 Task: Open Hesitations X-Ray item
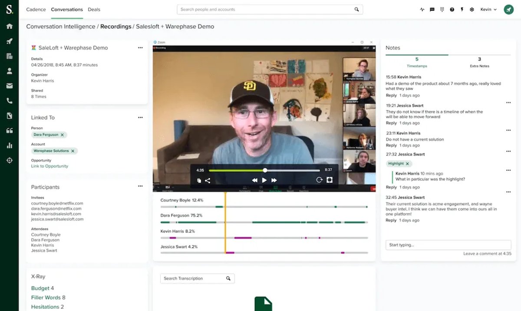point(47,307)
